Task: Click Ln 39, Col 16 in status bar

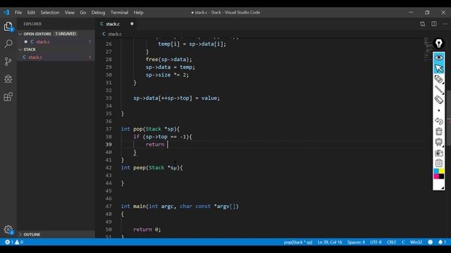Action: coord(330,242)
